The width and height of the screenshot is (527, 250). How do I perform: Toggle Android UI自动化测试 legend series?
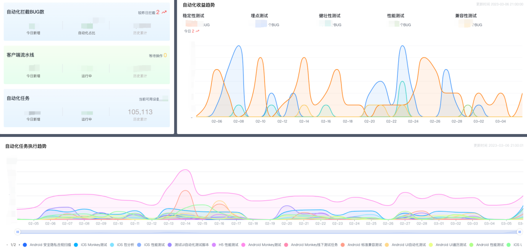[405, 245]
